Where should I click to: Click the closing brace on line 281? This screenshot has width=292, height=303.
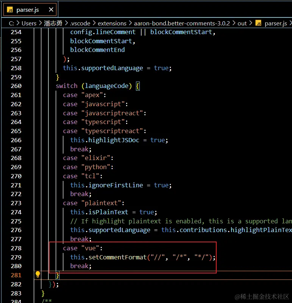(58, 275)
